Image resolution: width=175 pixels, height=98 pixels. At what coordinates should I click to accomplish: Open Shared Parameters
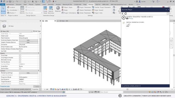[x=84, y=10]
